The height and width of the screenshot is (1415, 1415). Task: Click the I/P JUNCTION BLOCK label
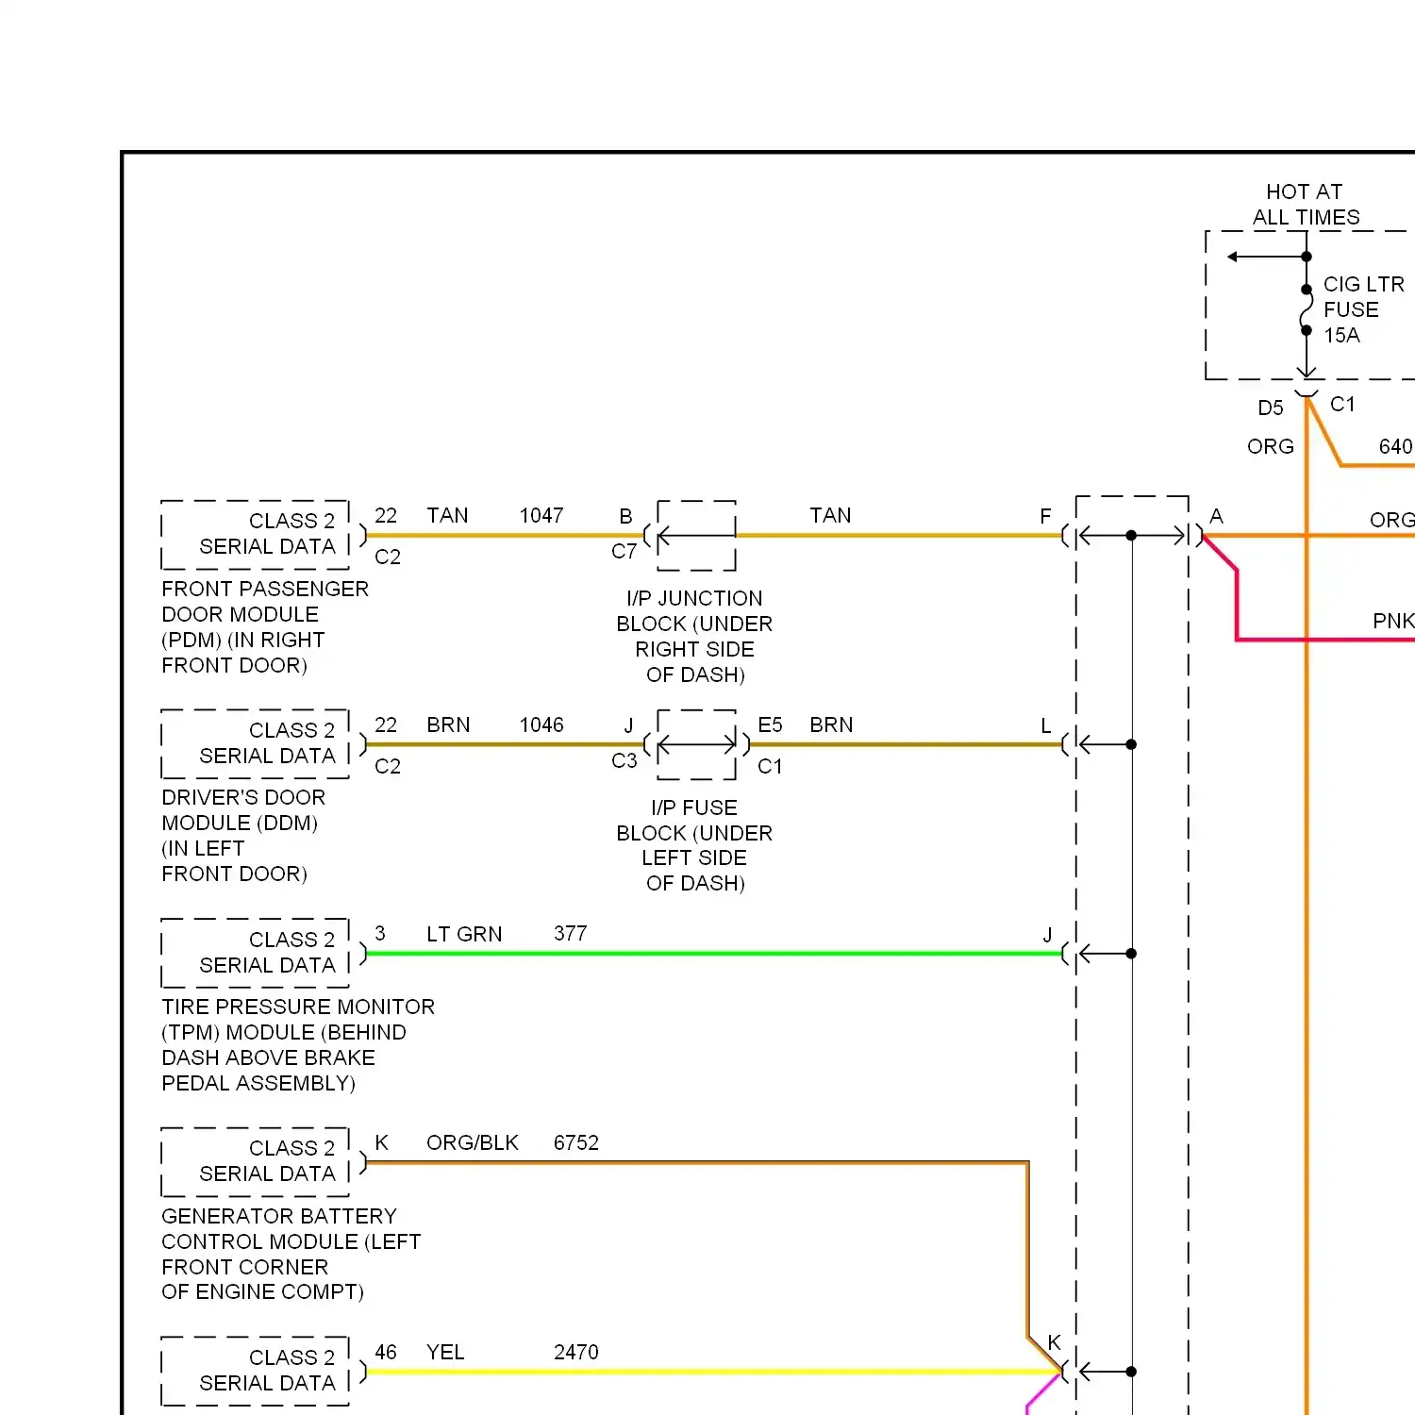pyautogui.click(x=695, y=637)
